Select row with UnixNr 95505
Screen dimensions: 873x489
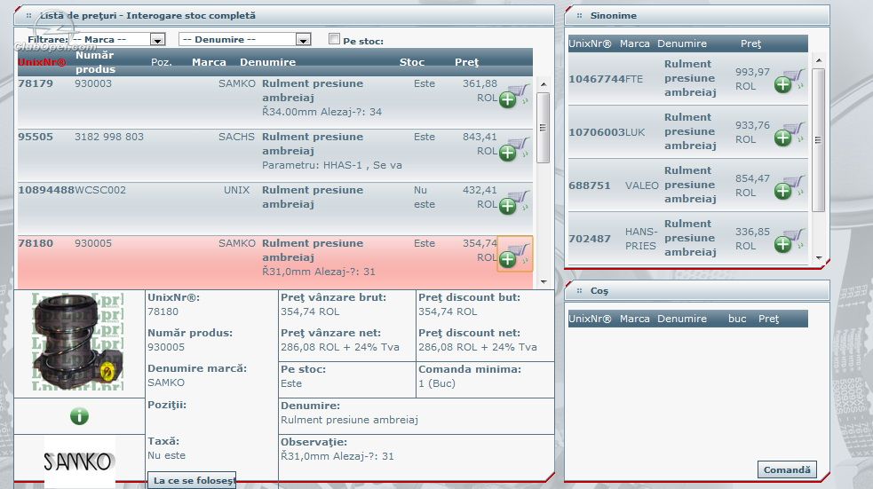275,156
